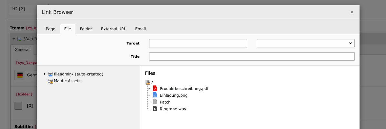
Task: Switch to the External URL tab
Action: [113, 29]
